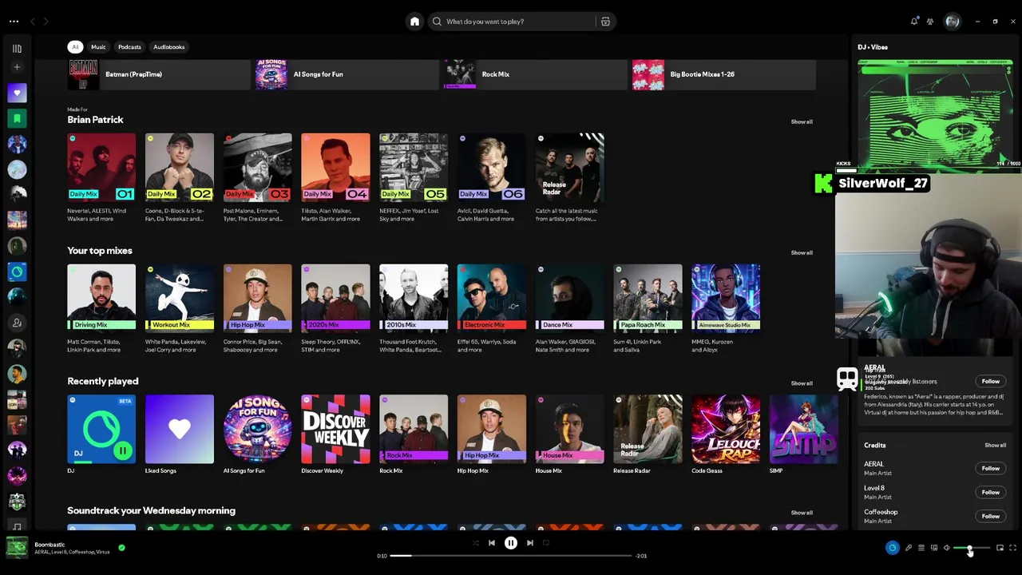
Task: Create a new playlist with plus icon
Action: pyautogui.click(x=17, y=68)
